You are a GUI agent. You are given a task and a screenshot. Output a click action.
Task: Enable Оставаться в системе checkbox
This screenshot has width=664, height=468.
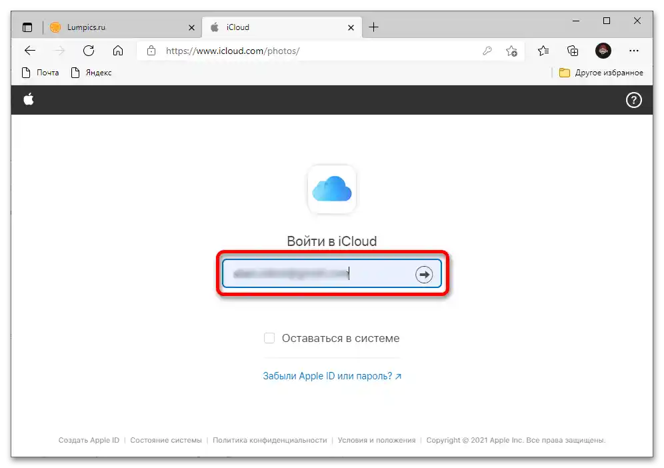(x=269, y=338)
